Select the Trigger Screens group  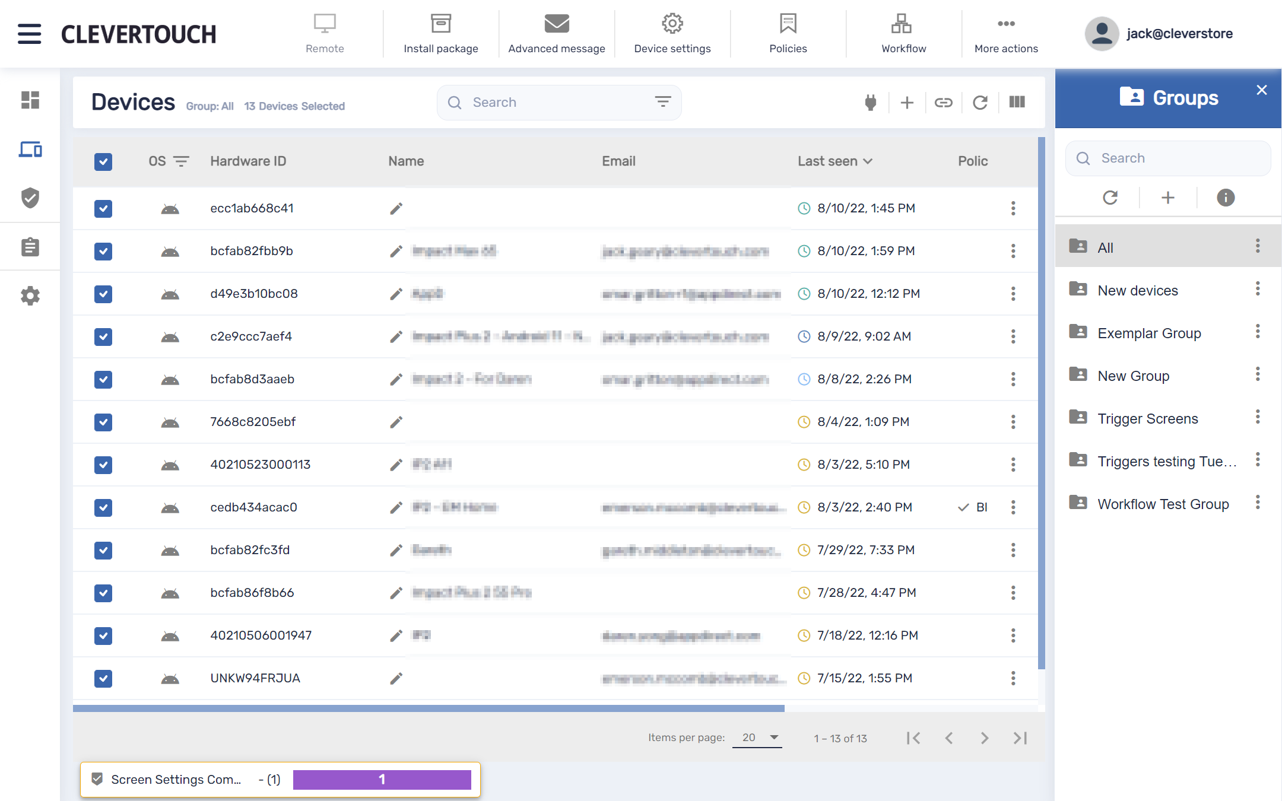pos(1168,418)
